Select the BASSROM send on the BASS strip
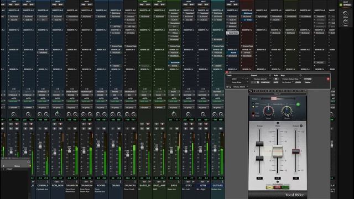354x199 pixels. (174, 62)
